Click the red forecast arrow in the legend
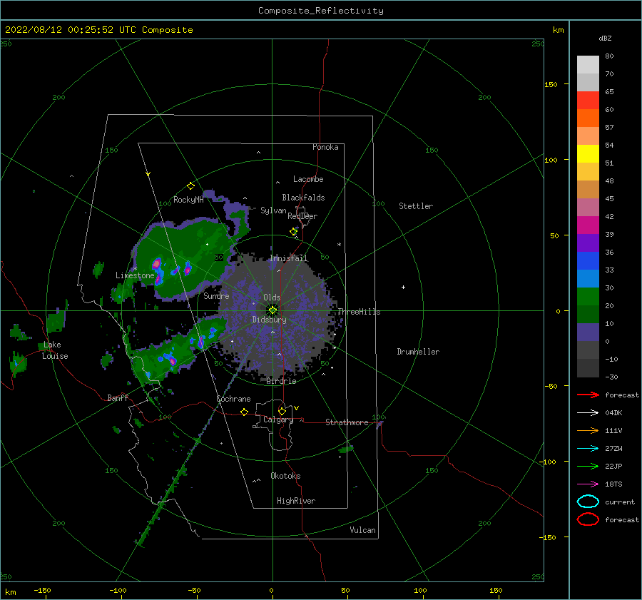Viewport: 642px width, 600px height. click(588, 395)
